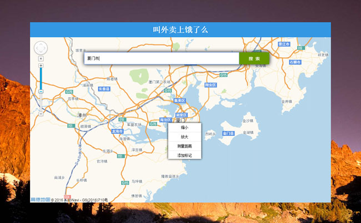Click the zoom slider handle
This screenshot has height=223, width=361.
tap(41, 90)
